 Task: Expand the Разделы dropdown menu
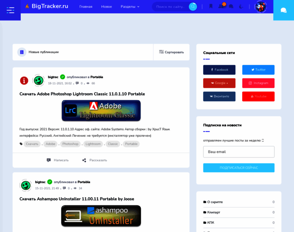tap(130, 7)
